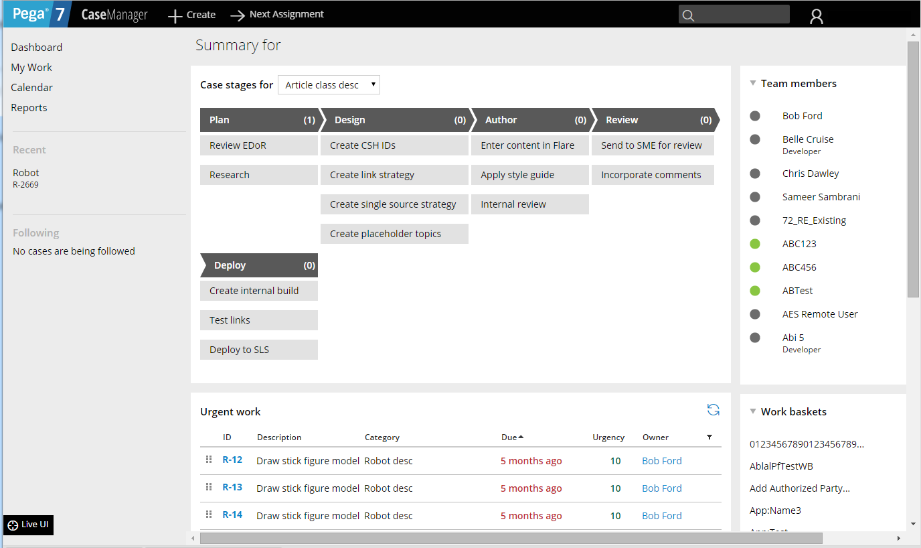Click the Create plus icon

[x=174, y=14]
